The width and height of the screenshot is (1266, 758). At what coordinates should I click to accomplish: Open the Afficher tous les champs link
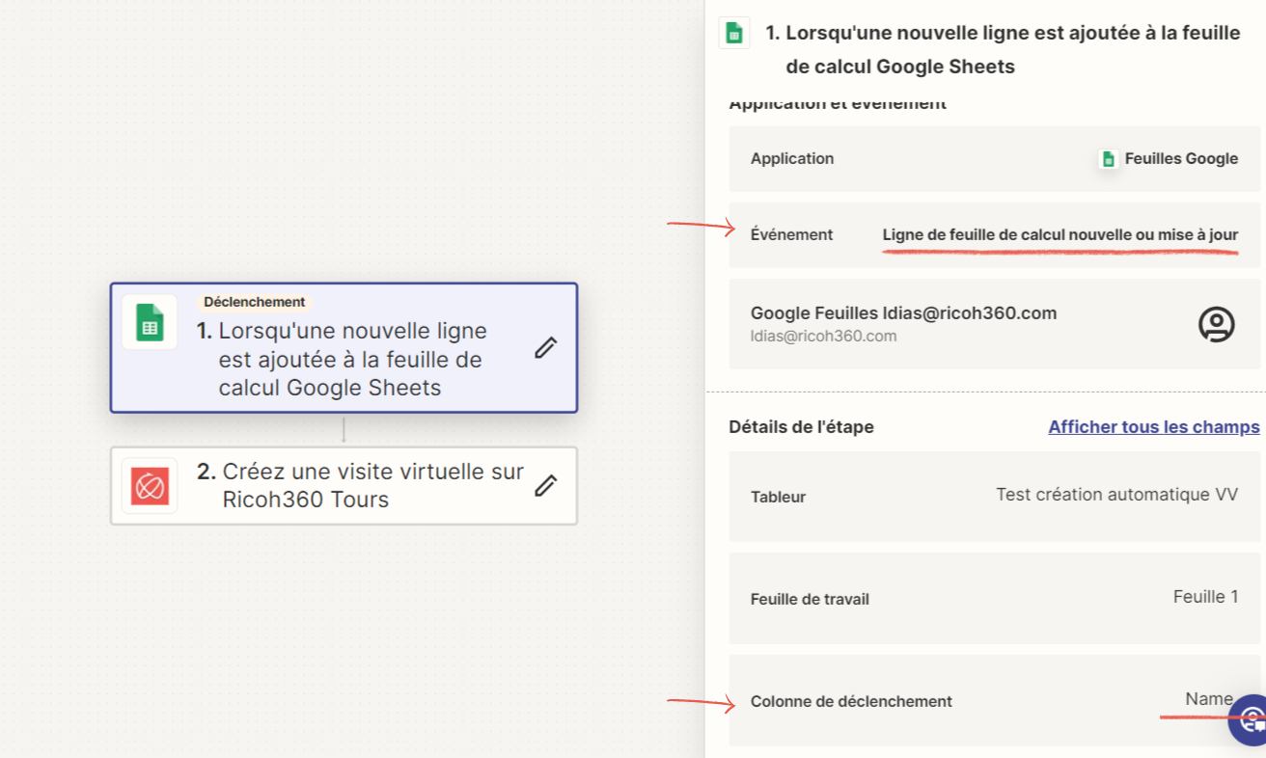click(x=1154, y=426)
